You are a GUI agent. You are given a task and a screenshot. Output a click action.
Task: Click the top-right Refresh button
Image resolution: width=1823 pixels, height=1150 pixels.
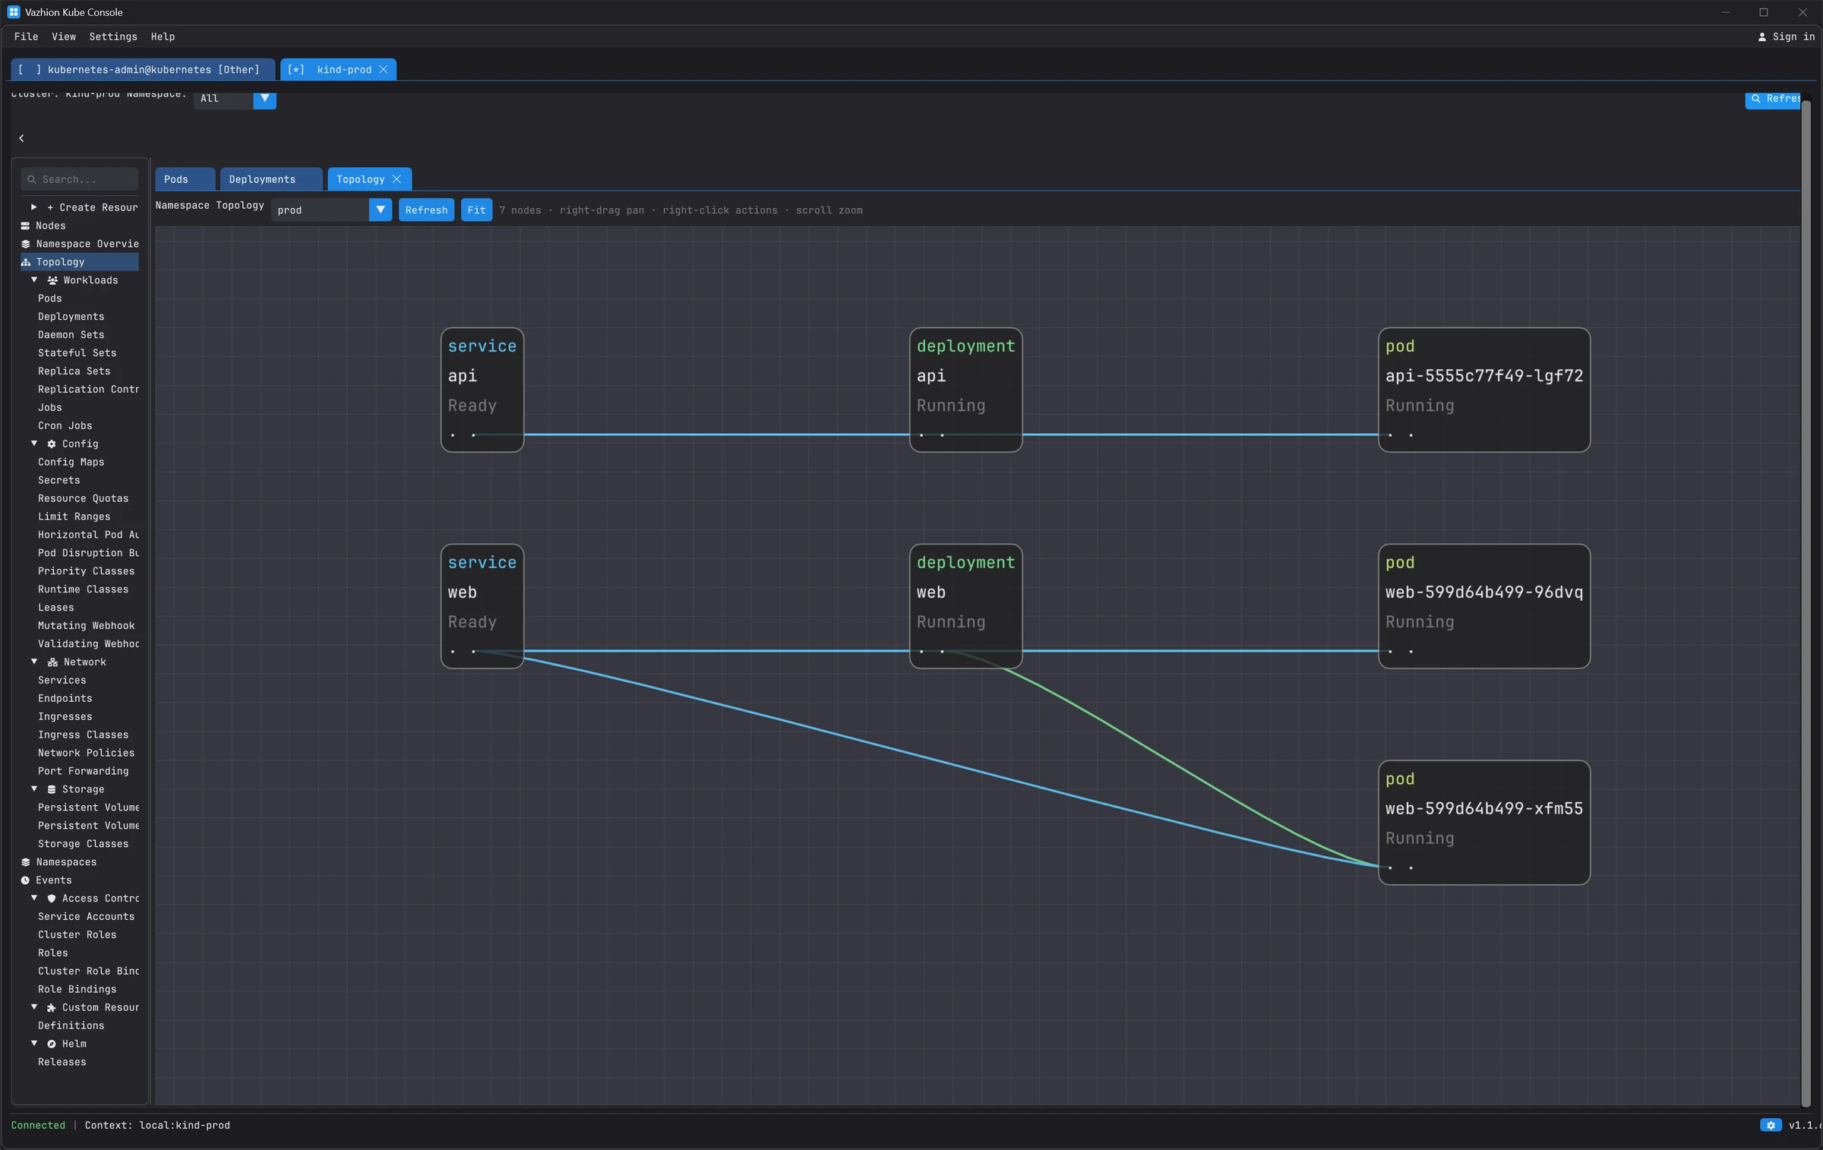[x=1773, y=99]
